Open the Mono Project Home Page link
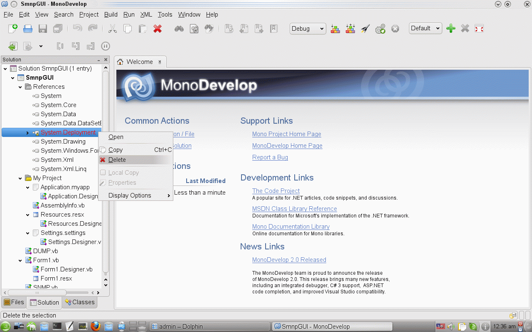Image resolution: width=532 pixels, height=332 pixels. pyautogui.click(x=287, y=134)
